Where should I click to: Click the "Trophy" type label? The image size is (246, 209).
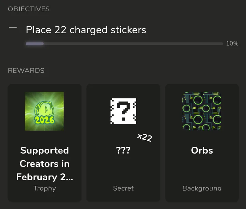click(x=44, y=188)
